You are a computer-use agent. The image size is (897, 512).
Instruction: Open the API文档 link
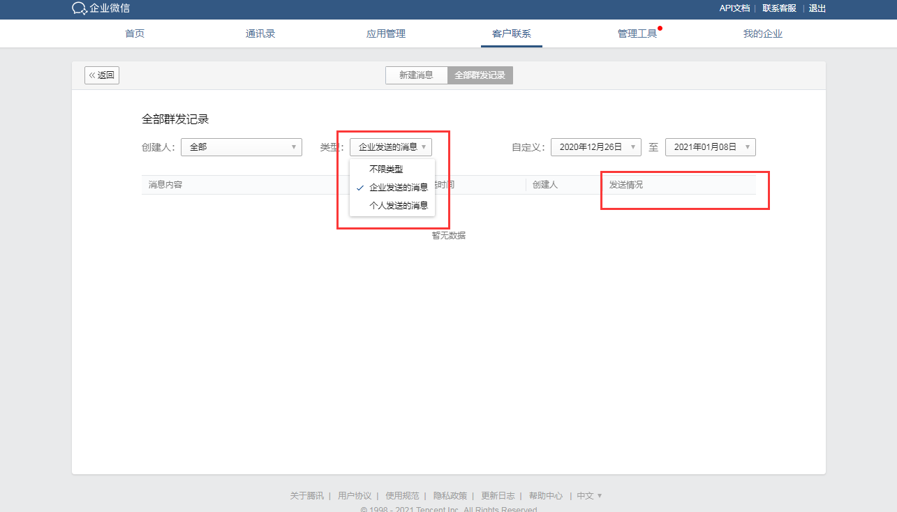pos(734,8)
